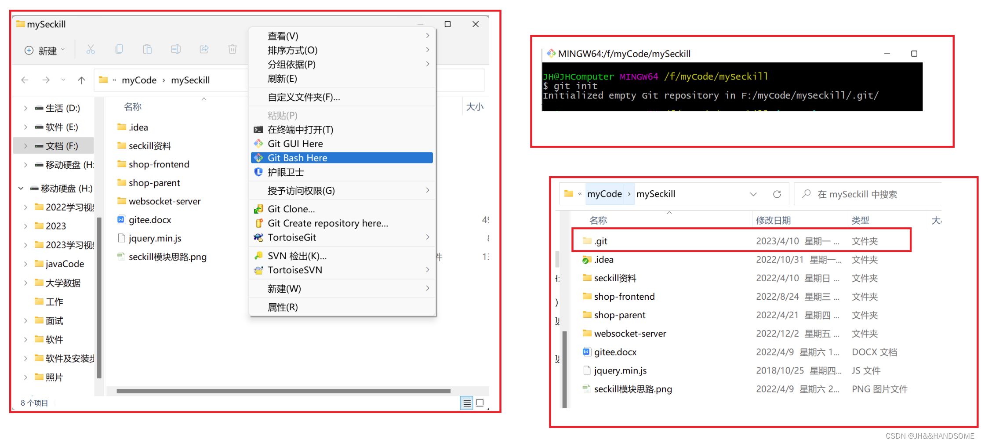Choose Git Clone... menu entry
The image size is (981, 443).
tap(342, 209)
